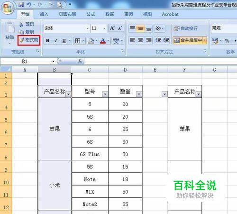Click the select all corner
The image size is (237, 214).
pos(6,70)
